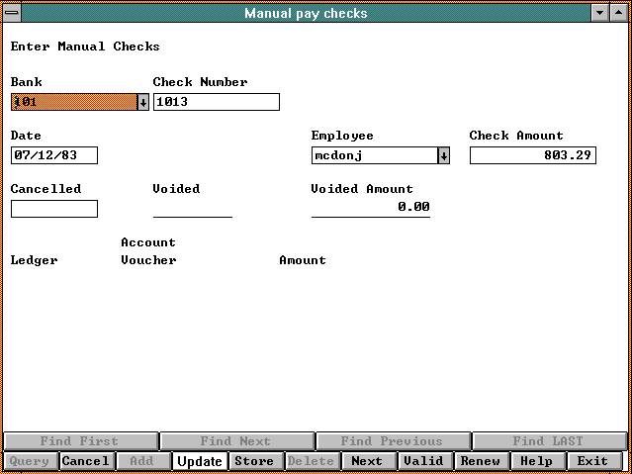The width and height of the screenshot is (632, 474).
Task: Click the Voided field underline
Action: (x=192, y=208)
